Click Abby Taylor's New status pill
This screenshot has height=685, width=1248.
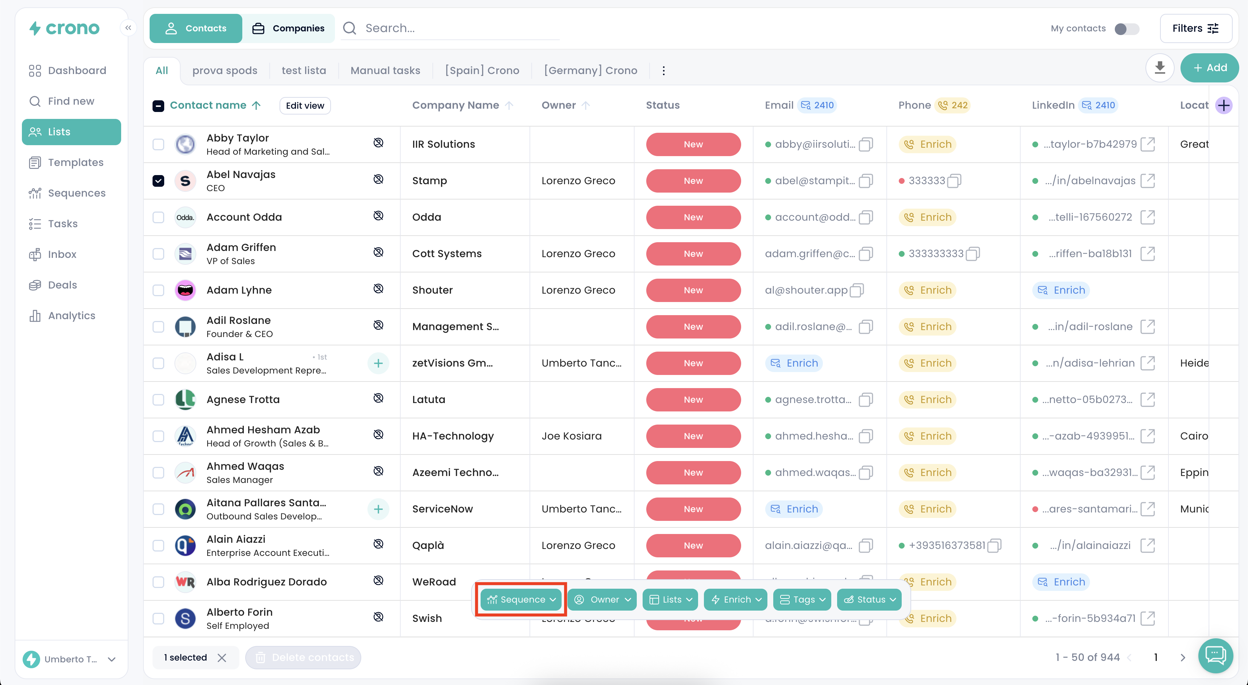point(693,144)
